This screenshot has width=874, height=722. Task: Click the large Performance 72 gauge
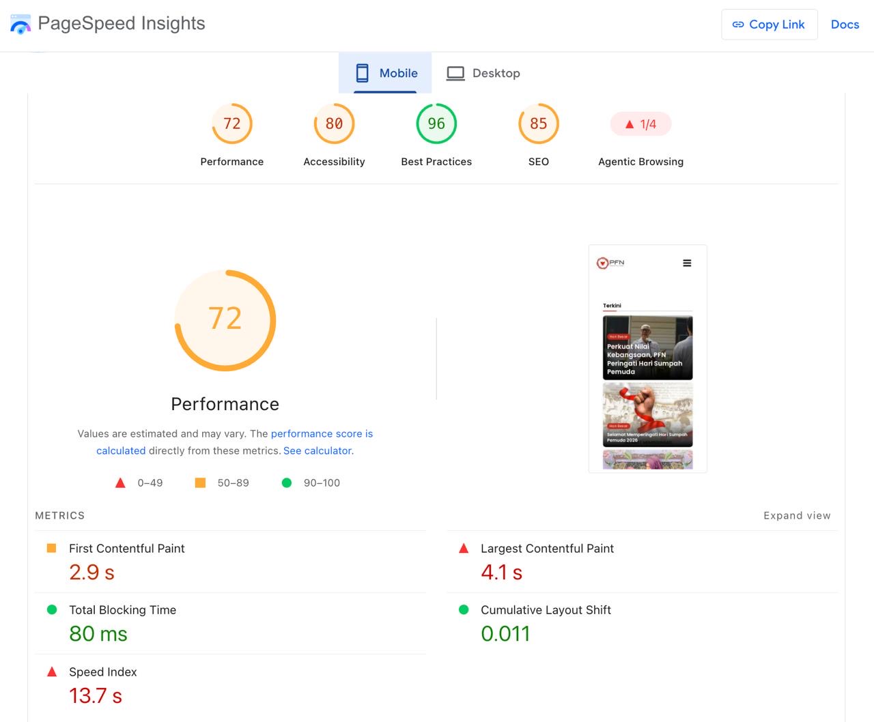225,320
